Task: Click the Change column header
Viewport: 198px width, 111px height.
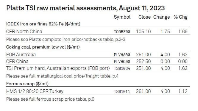Action: click(x=161, y=17)
